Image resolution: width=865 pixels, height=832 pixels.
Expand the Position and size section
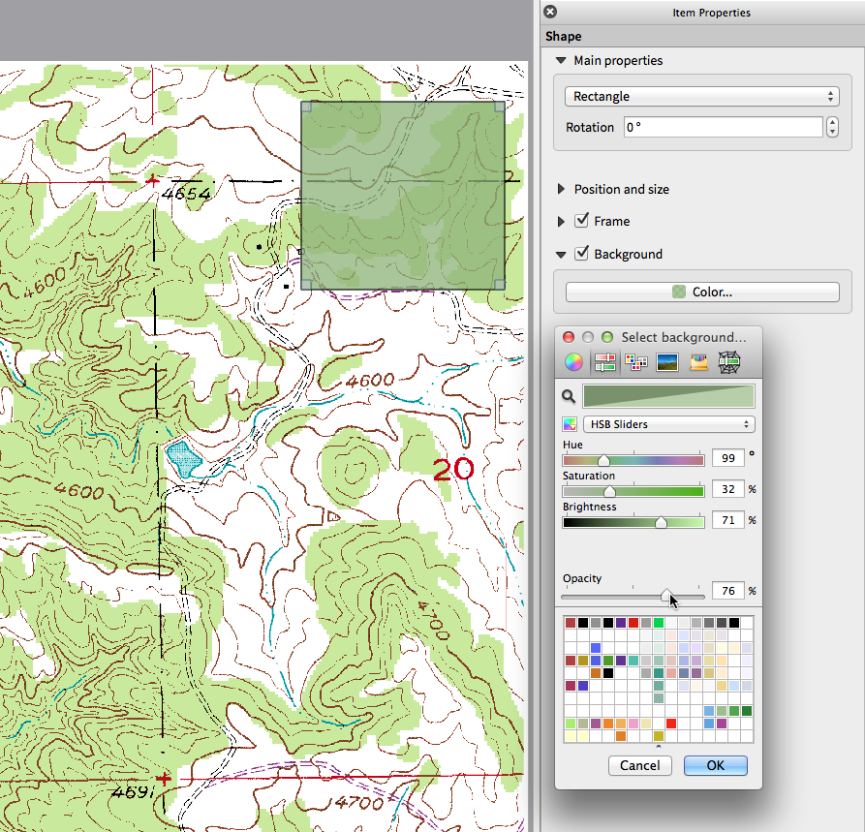pos(561,189)
